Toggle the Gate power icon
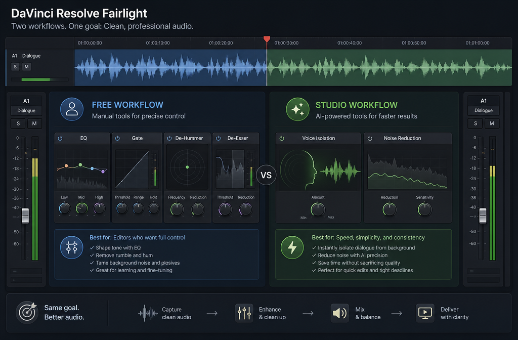518x340 pixels. [x=117, y=138]
